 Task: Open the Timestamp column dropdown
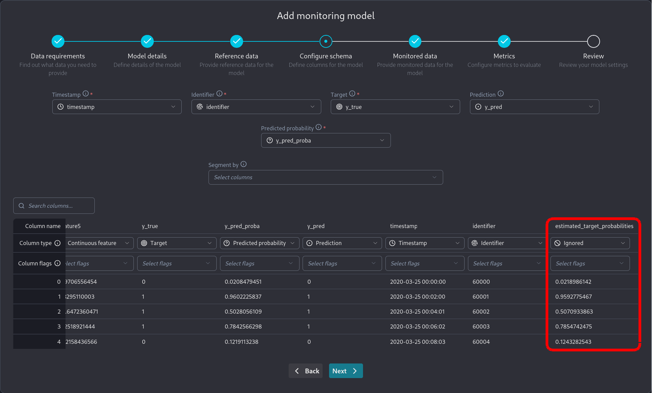117,107
